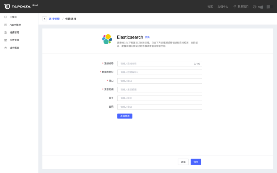The image size is (277, 173).
Task: Click the user account avatar icon
Action: pyautogui.click(x=254, y=6)
